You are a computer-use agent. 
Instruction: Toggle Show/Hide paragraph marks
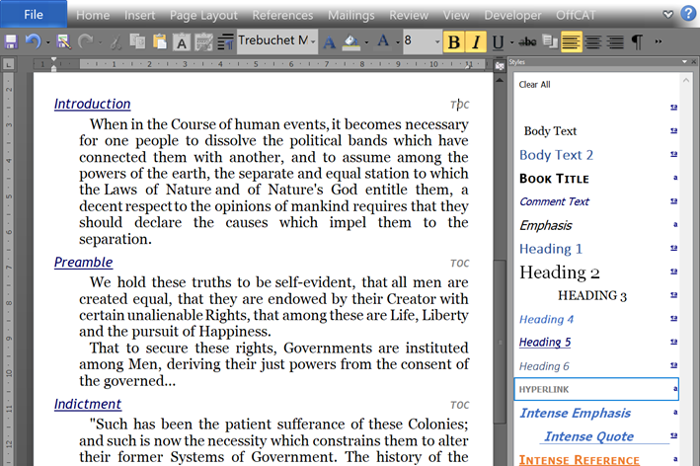[637, 41]
